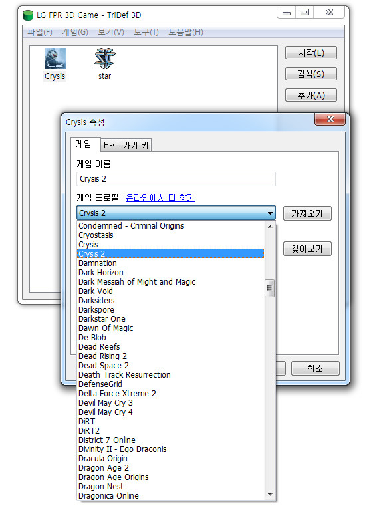This screenshot has width=371, height=508.
Task: Click the list scroll down arrow
Action: (x=269, y=495)
